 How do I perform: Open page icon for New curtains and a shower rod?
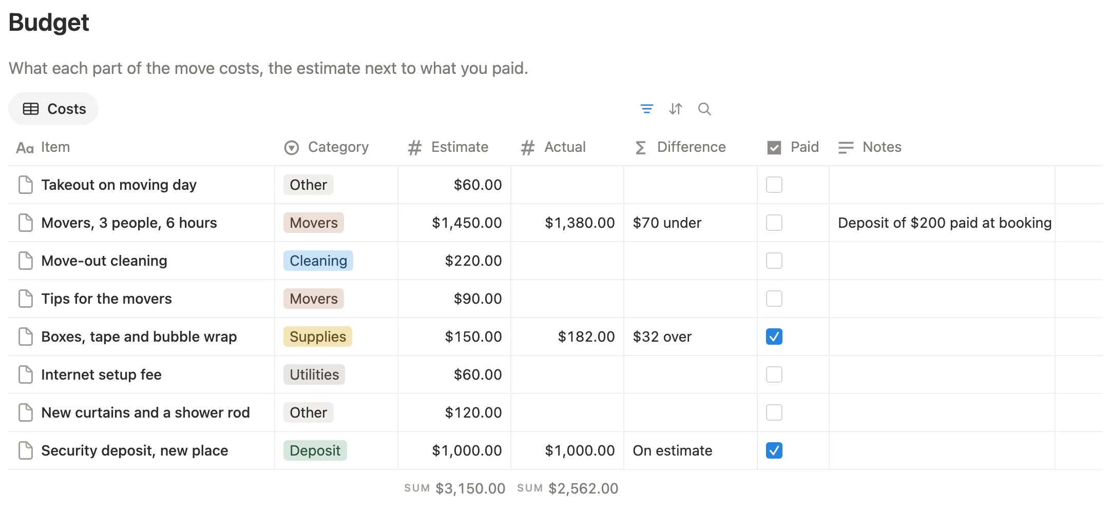[x=26, y=412]
